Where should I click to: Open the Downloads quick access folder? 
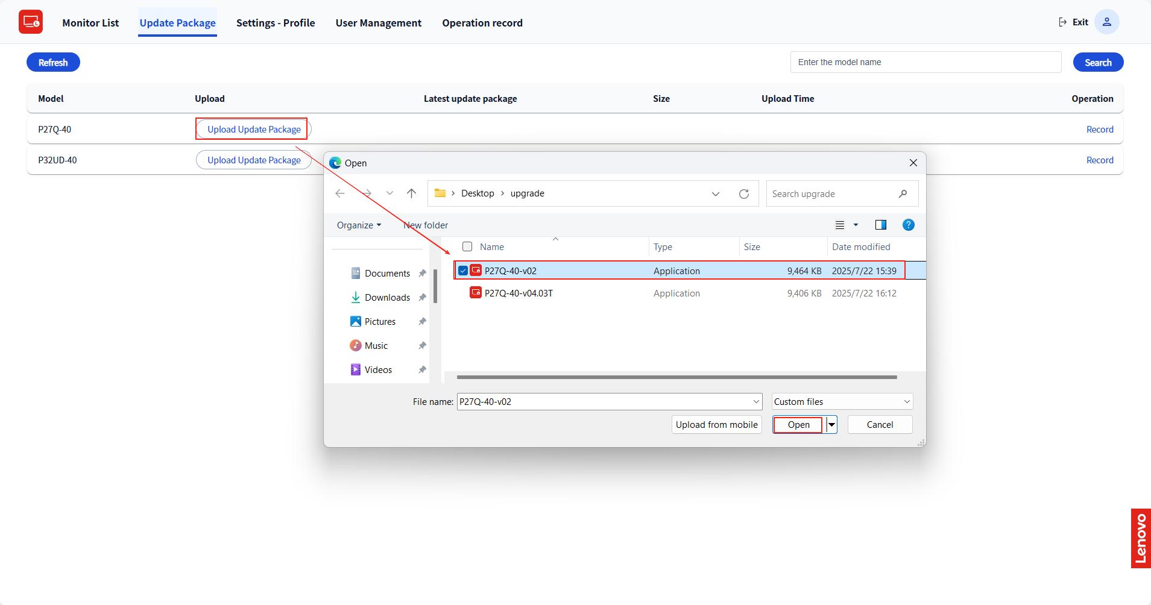coord(386,297)
